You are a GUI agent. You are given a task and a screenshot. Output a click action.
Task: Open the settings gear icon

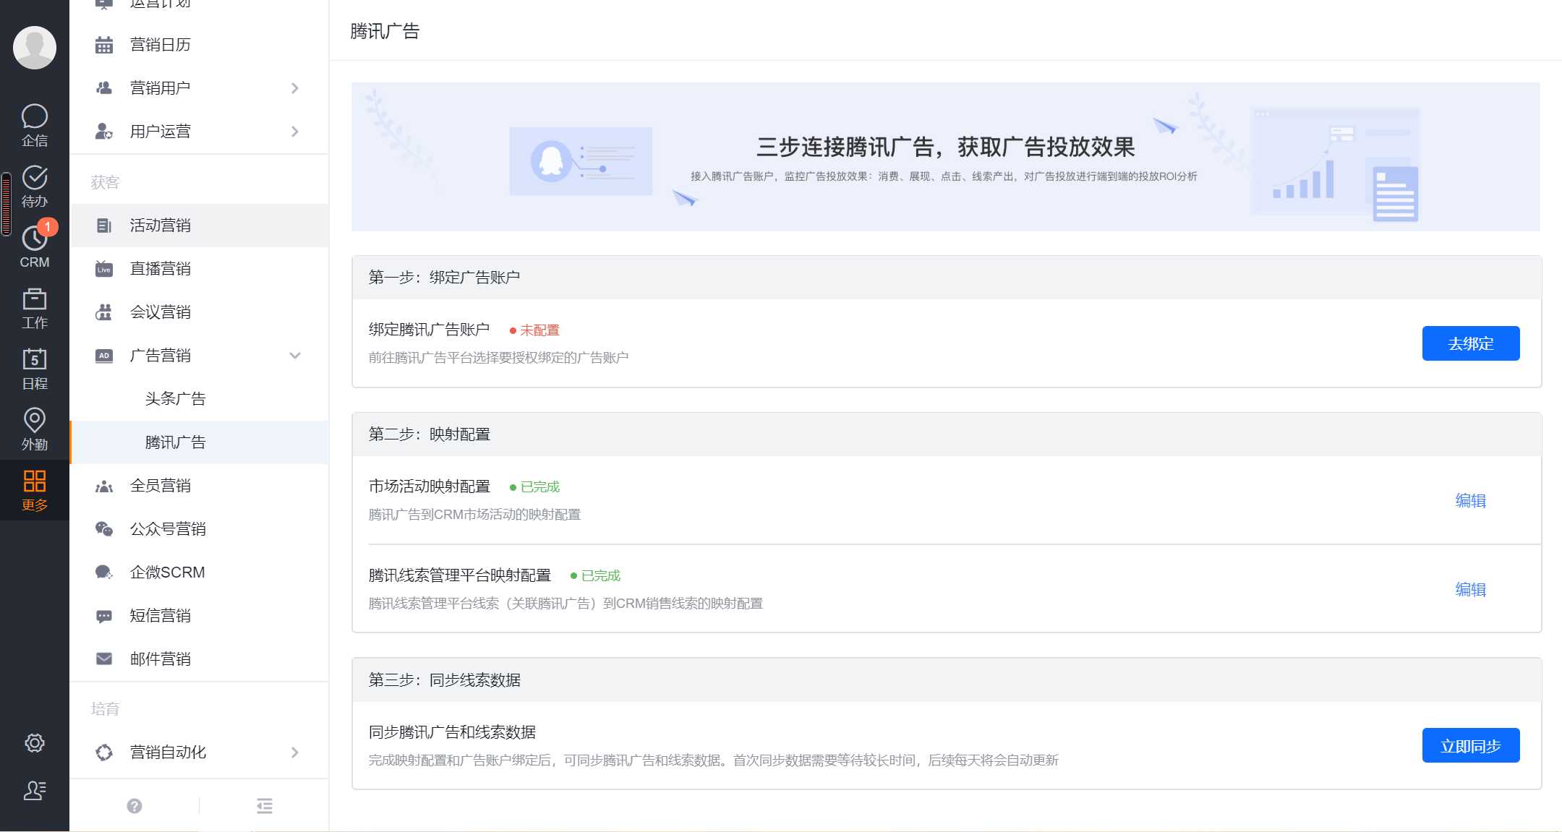pos(35,743)
